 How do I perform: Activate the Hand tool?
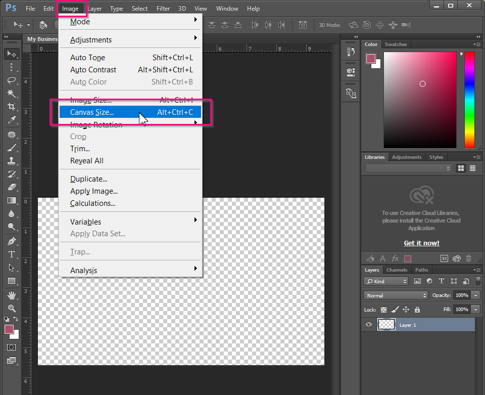point(12,295)
